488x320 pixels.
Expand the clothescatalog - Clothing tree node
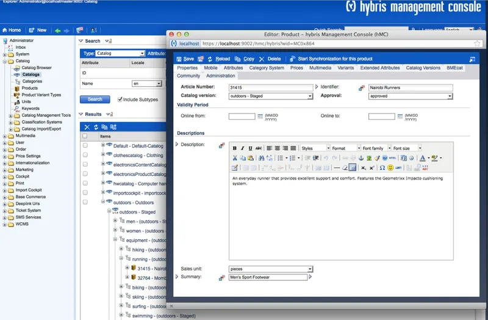click(x=103, y=155)
